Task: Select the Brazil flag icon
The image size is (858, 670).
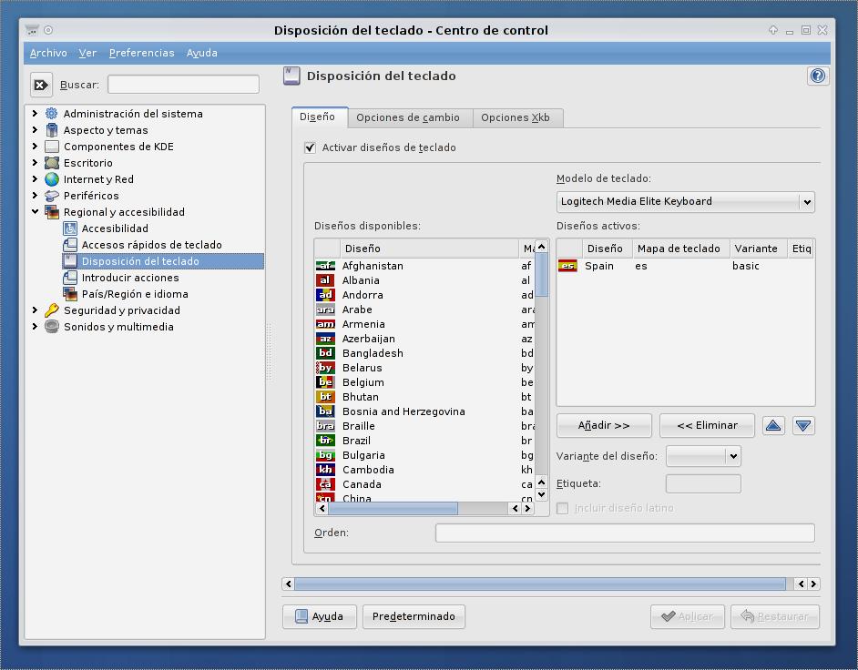Action: pos(325,441)
